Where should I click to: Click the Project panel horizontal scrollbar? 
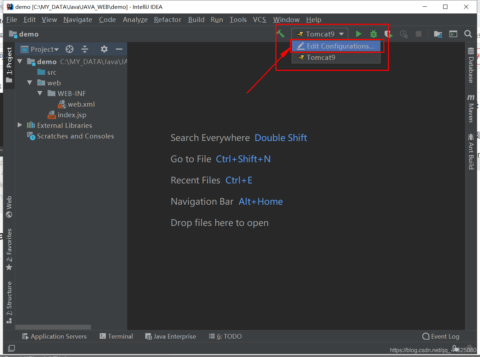point(53,327)
